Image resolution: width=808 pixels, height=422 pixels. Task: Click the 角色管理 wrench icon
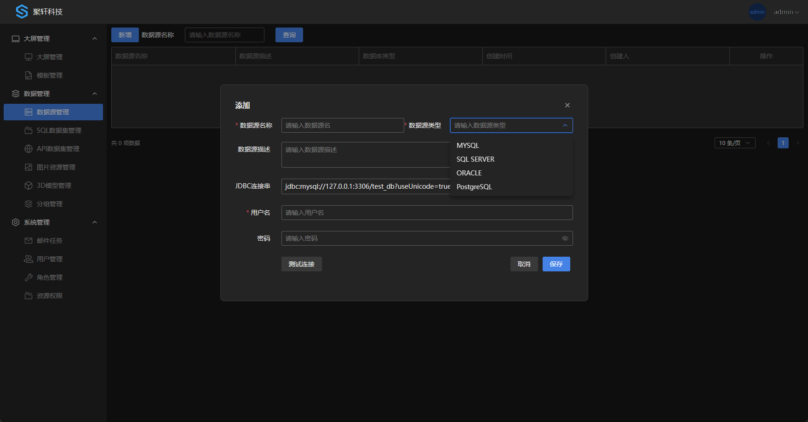[29, 277]
